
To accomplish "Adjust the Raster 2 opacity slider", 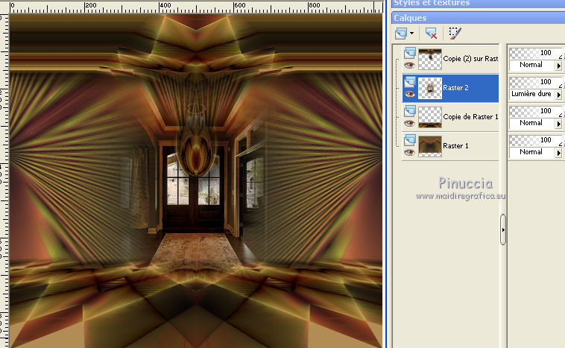I will tap(536, 82).
